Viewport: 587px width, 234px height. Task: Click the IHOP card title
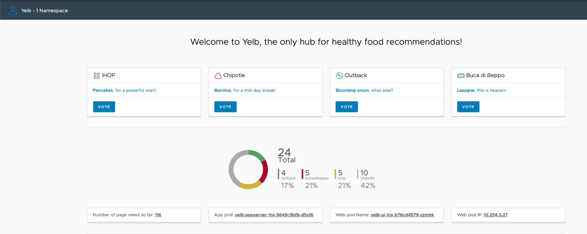pos(108,75)
